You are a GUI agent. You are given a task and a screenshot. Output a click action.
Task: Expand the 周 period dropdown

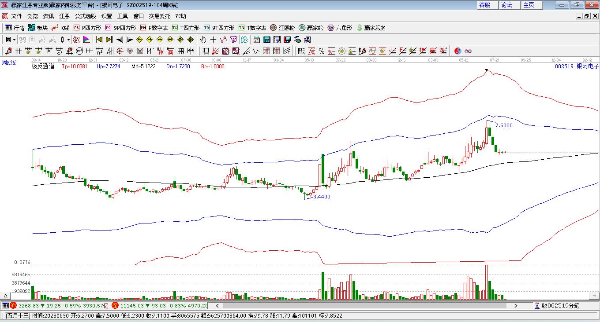tap(10, 40)
